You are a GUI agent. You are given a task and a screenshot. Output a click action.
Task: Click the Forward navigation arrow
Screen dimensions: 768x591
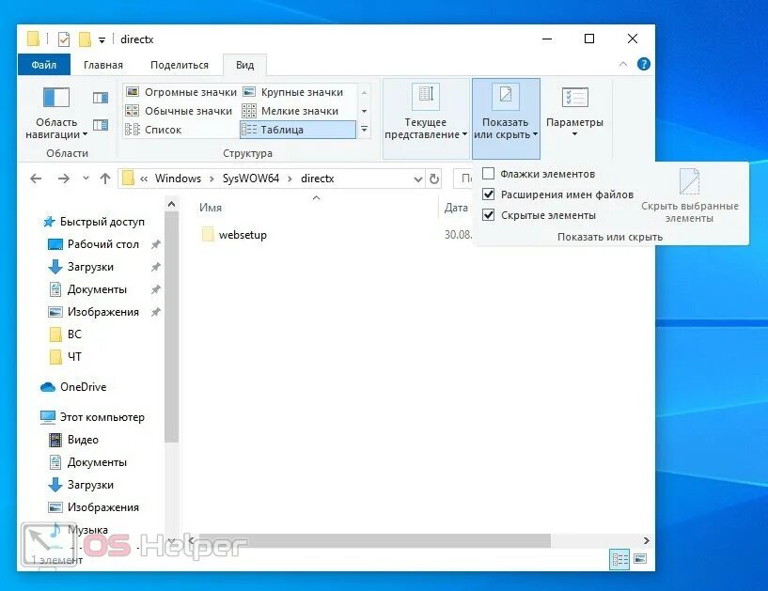click(63, 179)
